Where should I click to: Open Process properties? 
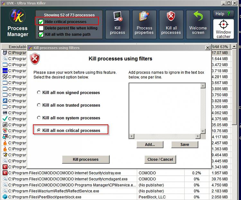[144, 25]
